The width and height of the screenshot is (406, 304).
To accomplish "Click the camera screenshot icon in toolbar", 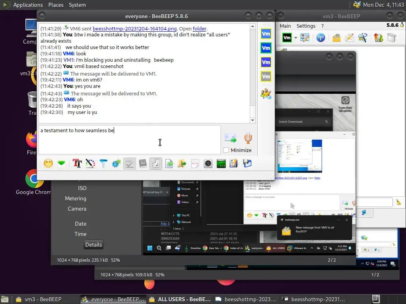I will (x=208, y=163).
